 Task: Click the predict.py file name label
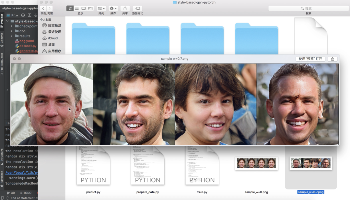[x=93, y=192]
